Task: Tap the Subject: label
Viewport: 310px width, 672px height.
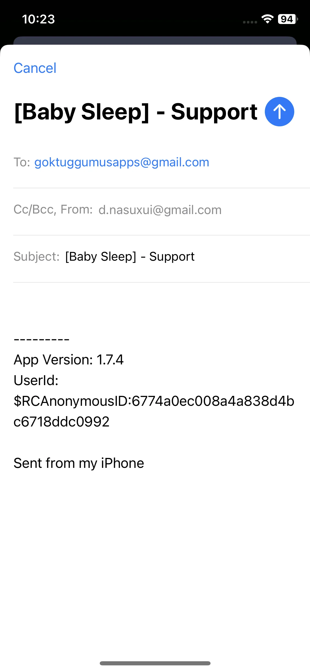Action: pos(36,257)
